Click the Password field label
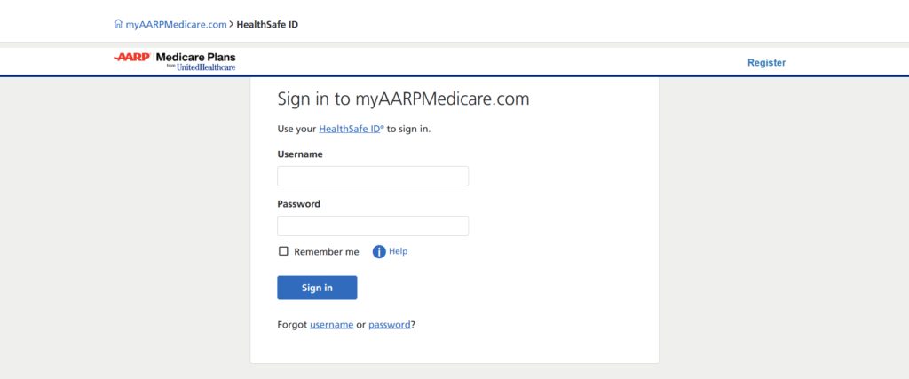Screen dimensions: 909x379 (298, 204)
